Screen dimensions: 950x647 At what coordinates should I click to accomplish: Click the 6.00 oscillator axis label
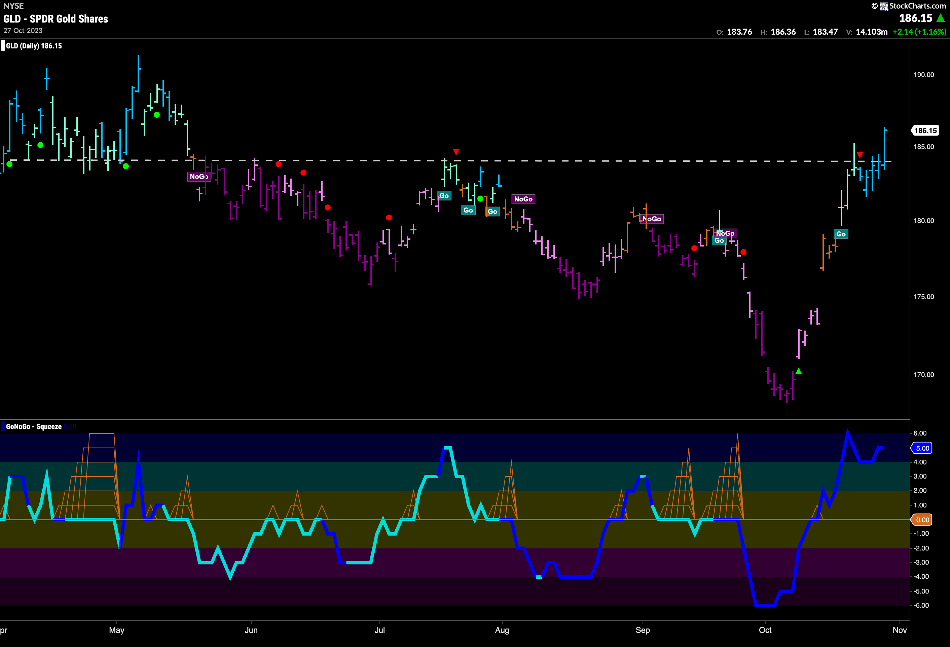point(920,433)
